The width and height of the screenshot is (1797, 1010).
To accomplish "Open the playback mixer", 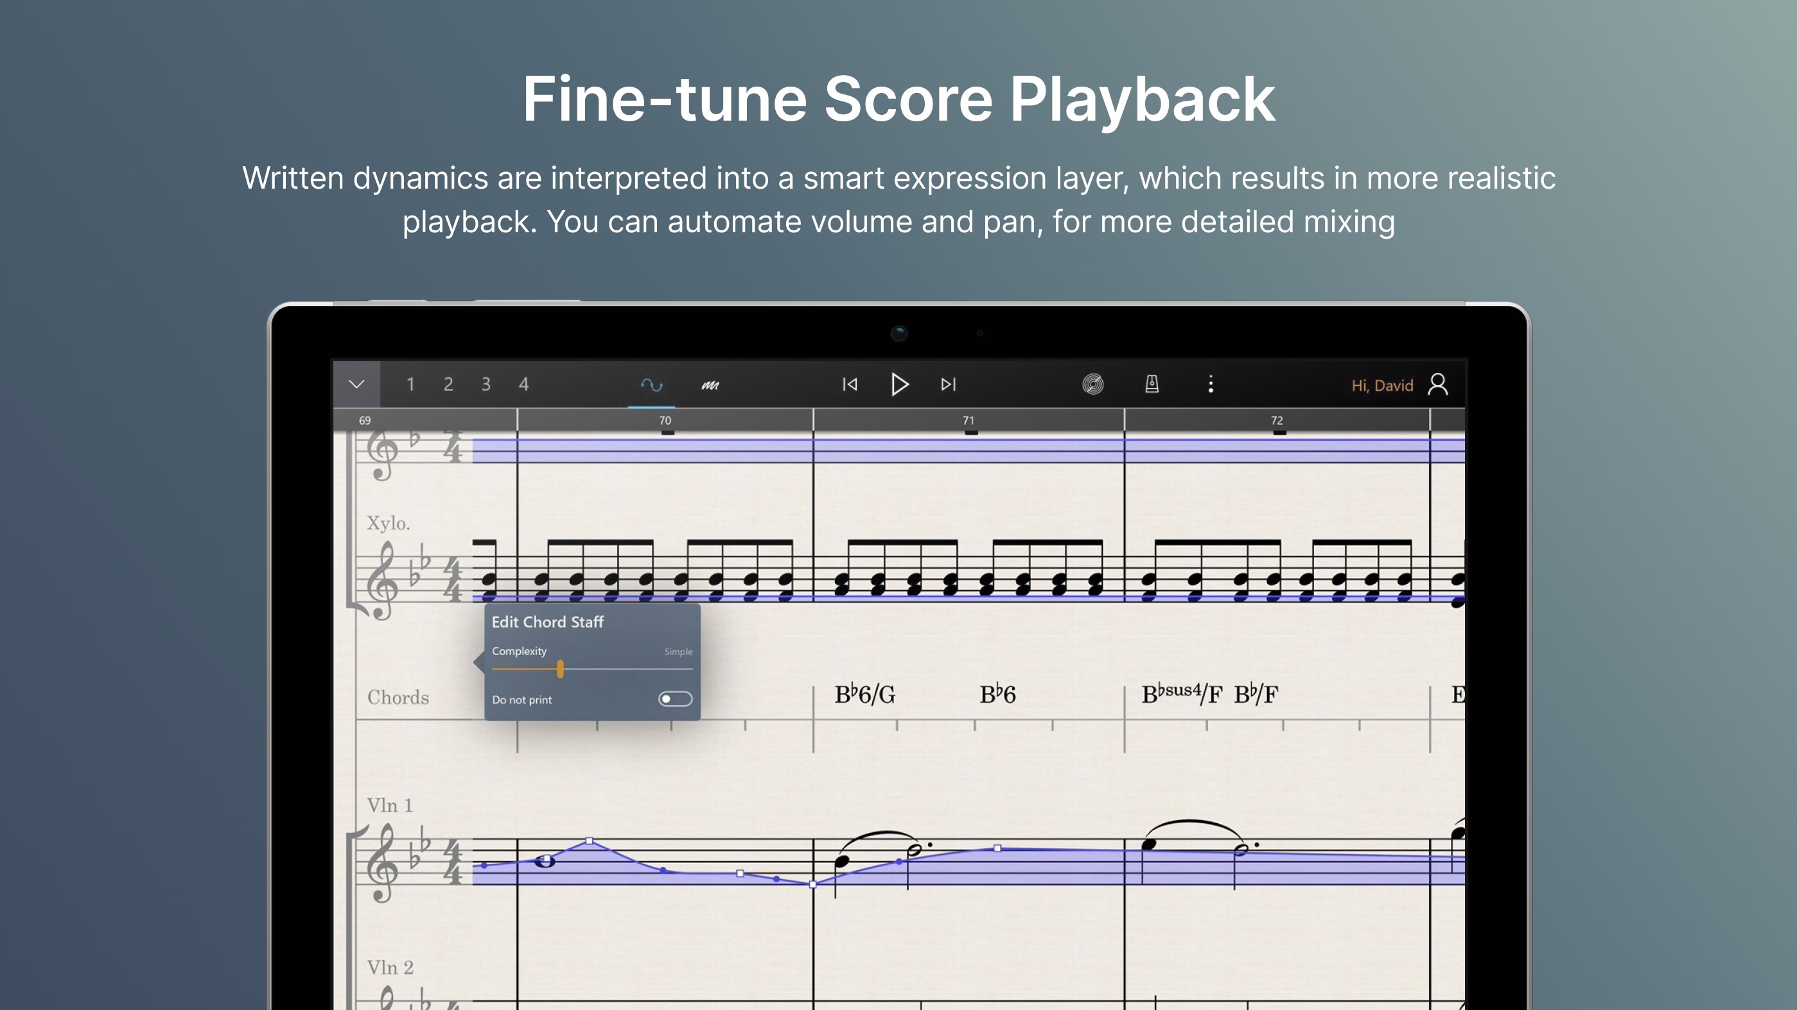I will (x=1094, y=384).
